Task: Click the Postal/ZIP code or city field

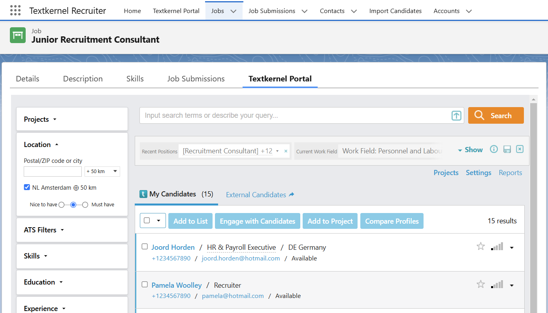Action: pos(53,172)
